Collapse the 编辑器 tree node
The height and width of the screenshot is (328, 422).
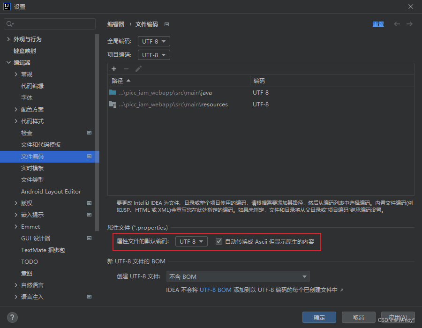tap(8, 63)
